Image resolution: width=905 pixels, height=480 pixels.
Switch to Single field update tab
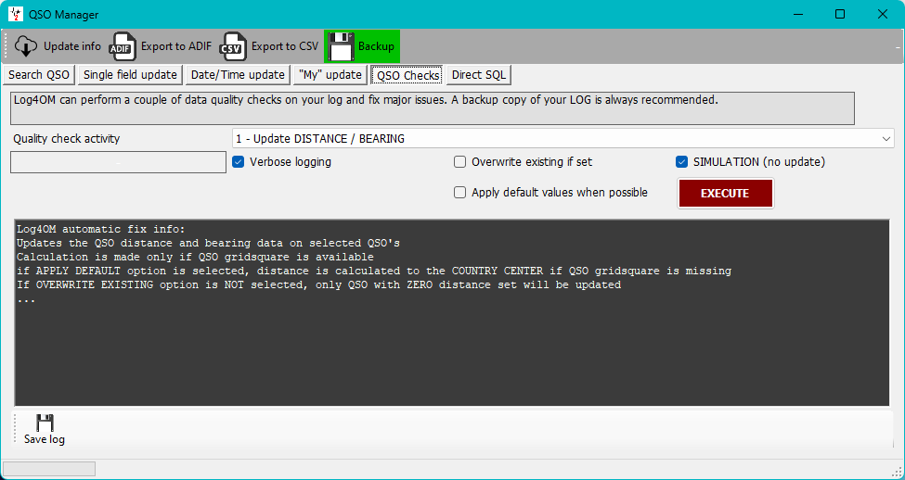pos(131,75)
